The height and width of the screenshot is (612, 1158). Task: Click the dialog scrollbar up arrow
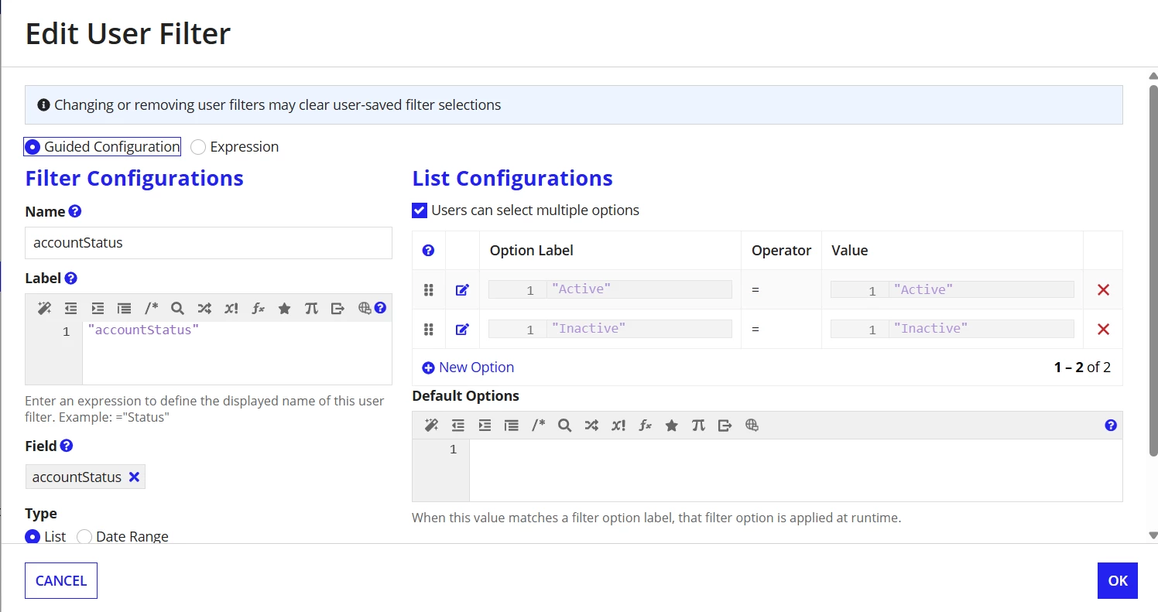pos(1153,76)
